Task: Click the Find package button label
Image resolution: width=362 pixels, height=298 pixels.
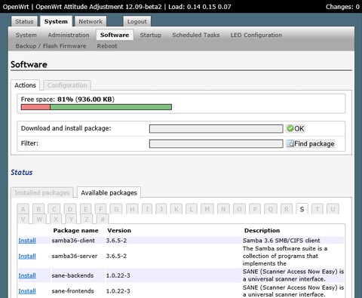Action: 314,144
